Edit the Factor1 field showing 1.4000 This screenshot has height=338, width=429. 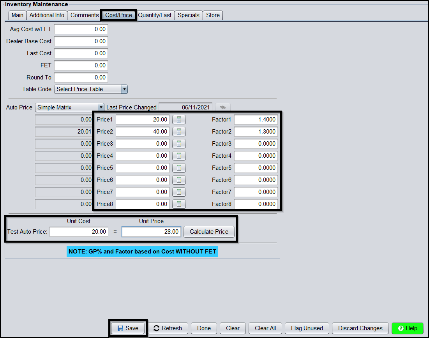click(256, 120)
